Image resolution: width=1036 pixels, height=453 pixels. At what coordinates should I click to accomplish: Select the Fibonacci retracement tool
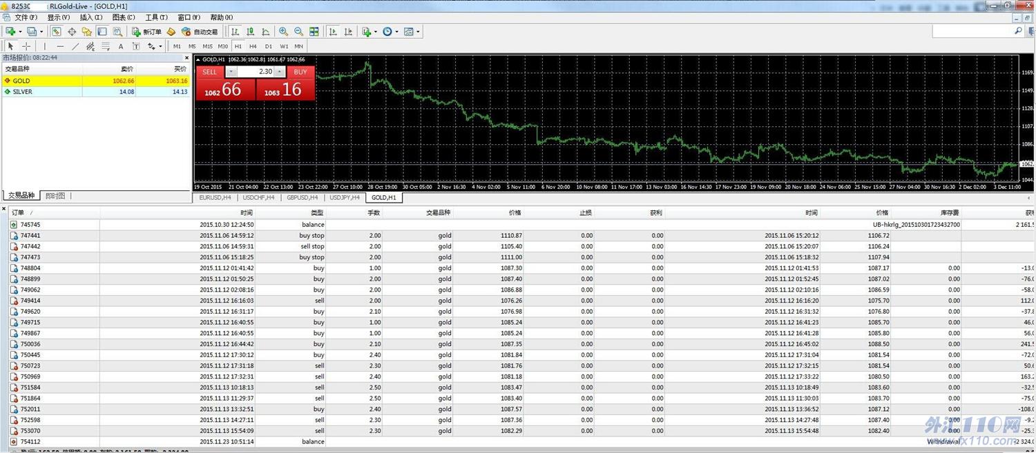coord(106,46)
